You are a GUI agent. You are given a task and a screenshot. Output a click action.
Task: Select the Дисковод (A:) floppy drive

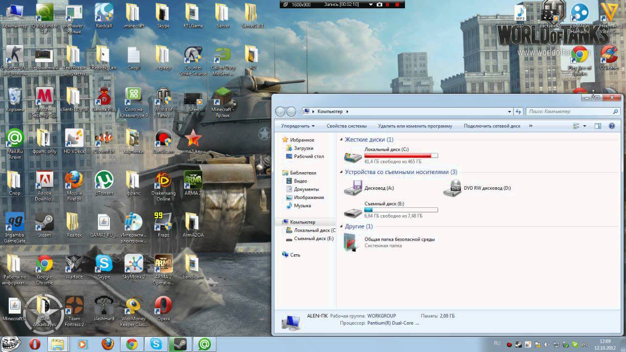click(x=369, y=188)
